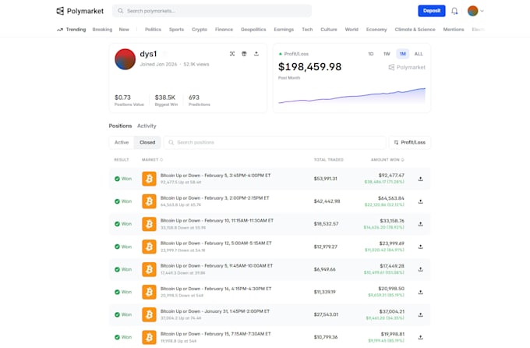Open the Breaking category
The height and width of the screenshot is (348, 530).
click(102, 30)
